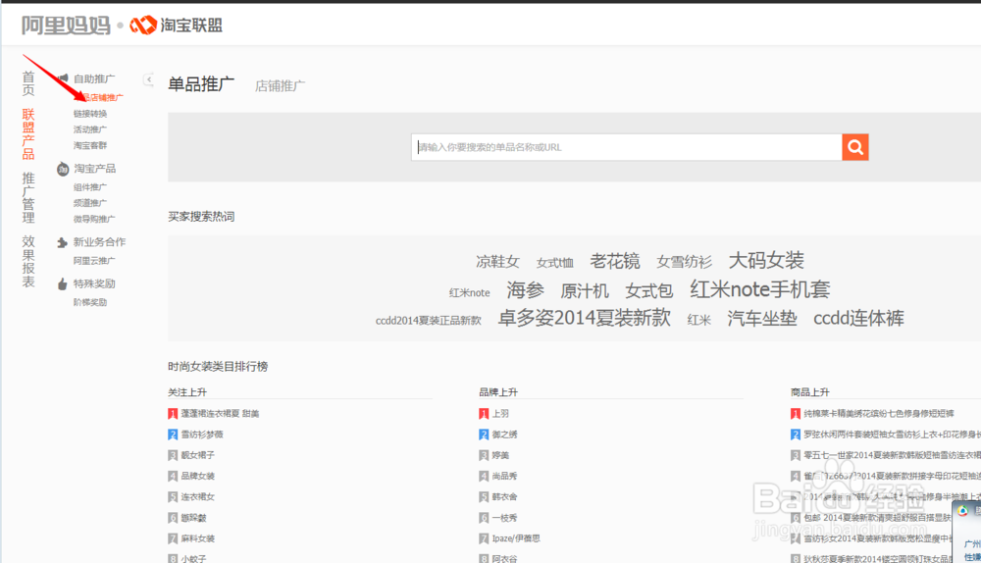The image size is (981, 563).
Task: Open 组件推广 in the sidebar
Action: [x=90, y=187]
